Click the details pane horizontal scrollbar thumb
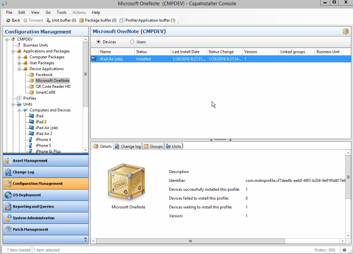This screenshot has height=254, width=353. pyautogui.click(x=190, y=241)
